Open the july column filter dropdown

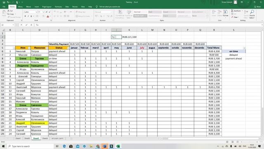[146, 48]
